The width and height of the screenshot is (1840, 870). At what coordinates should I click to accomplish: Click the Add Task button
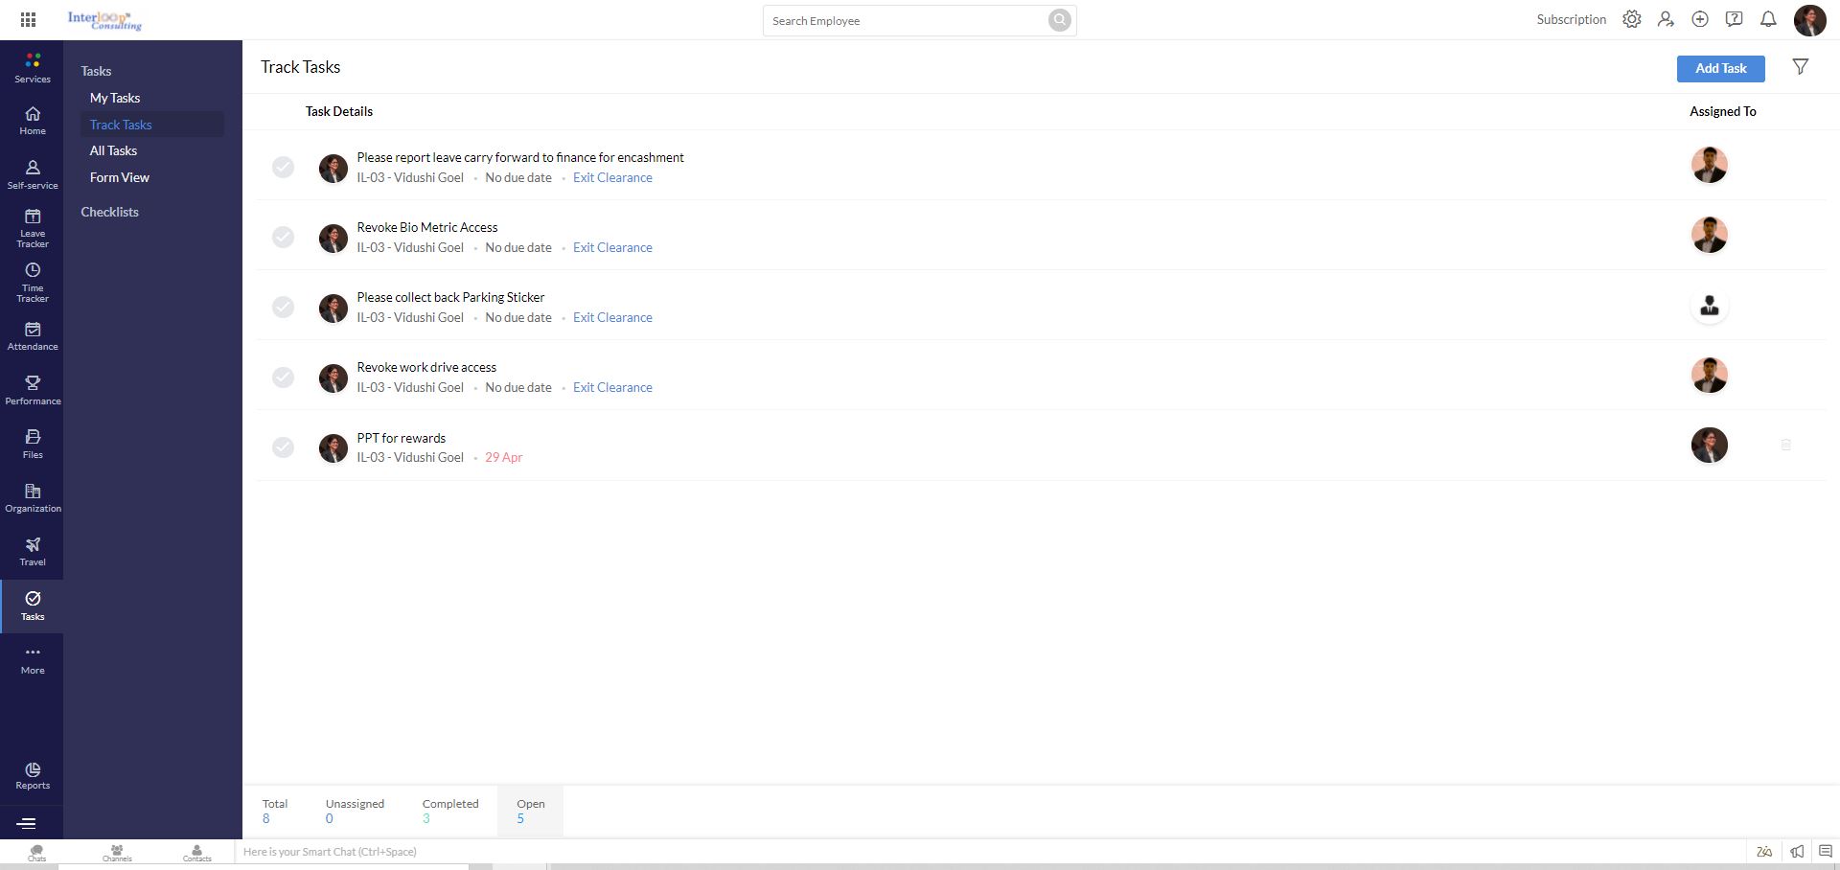[1720, 68]
